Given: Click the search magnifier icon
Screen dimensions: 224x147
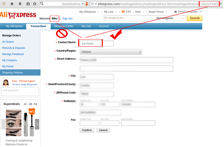Looking at the screenshot, I should coord(42,4).
